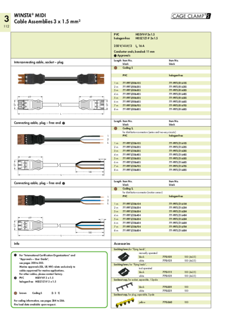This screenshot has width=226, height=321.
Task: Click the '250 V/4 kV/3' rating text
Action: click(123, 46)
